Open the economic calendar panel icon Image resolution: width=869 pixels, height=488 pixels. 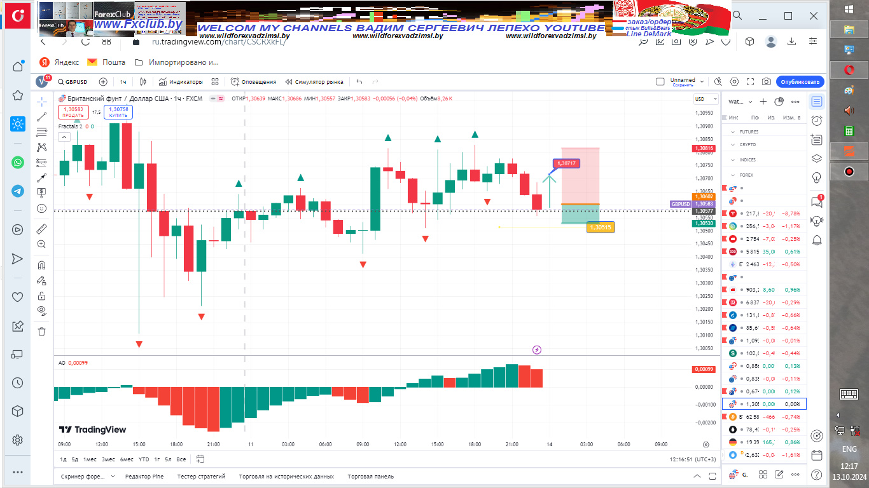(817, 455)
